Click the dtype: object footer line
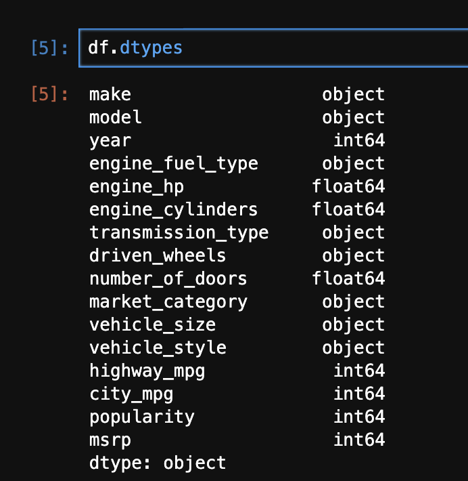Viewport: 468px width, 481px height. tap(158, 463)
